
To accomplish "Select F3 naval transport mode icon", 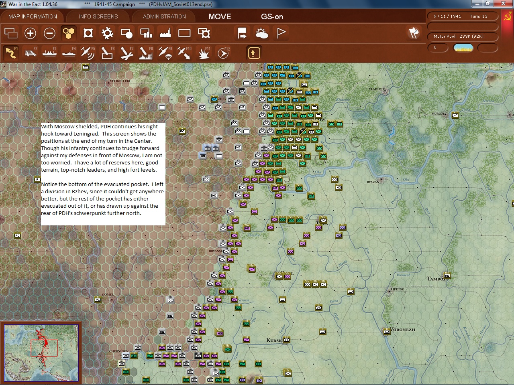I will pos(49,53).
